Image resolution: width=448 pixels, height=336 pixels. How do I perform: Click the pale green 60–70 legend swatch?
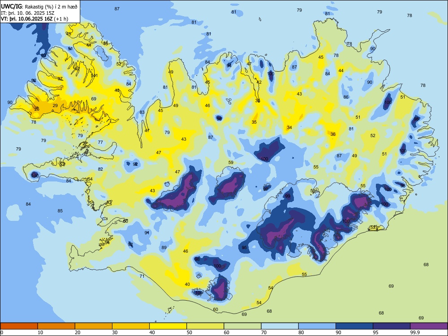click(x=242, y=326)
